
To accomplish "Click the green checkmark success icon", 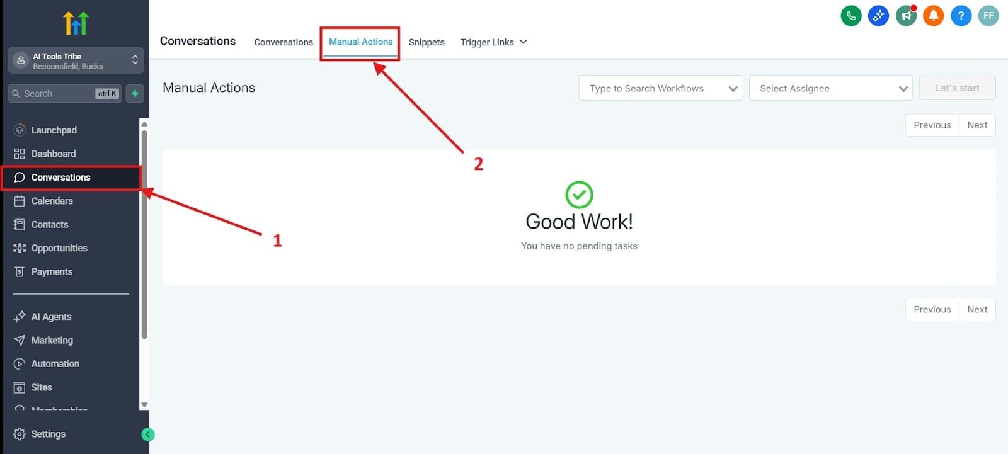I will coord(579,195).
